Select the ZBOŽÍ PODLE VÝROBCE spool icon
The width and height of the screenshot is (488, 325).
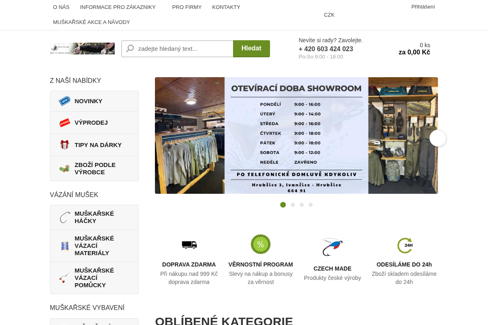(65, 169)
